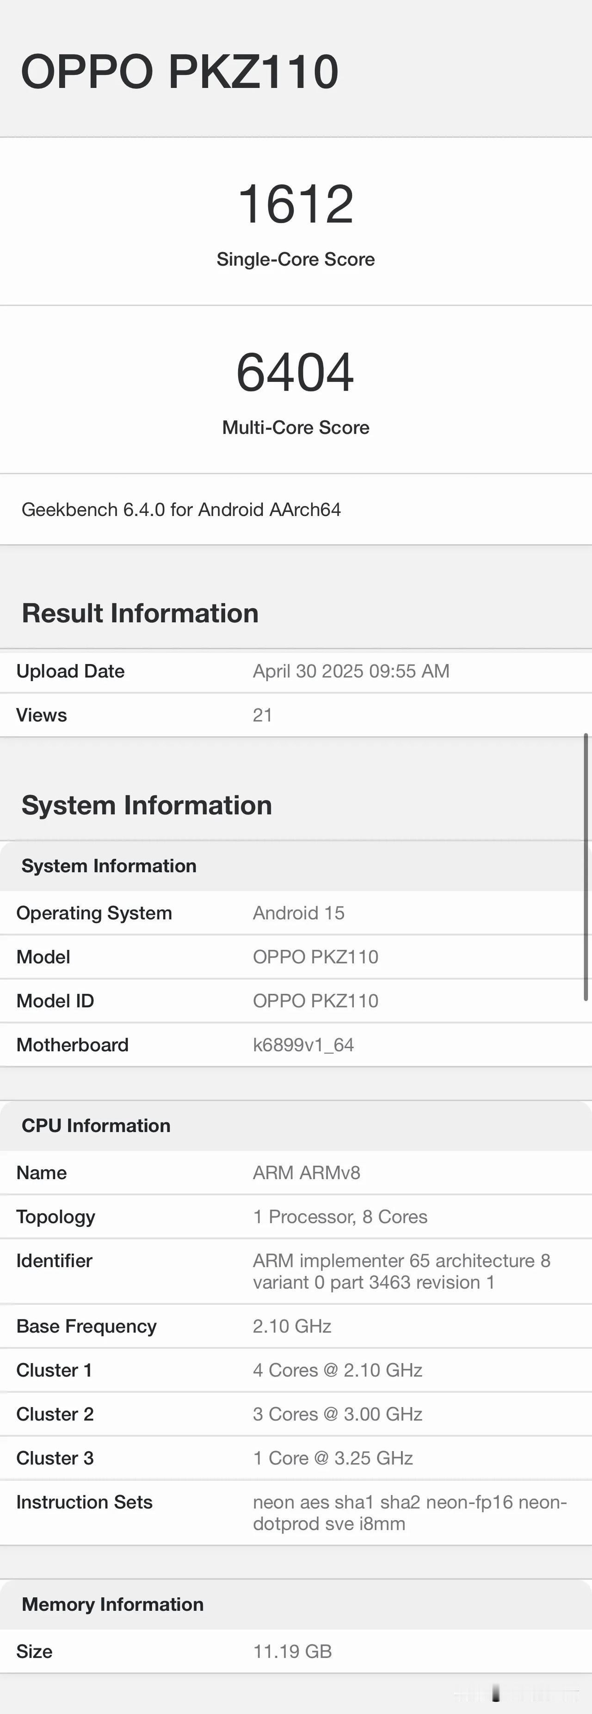Click the Operating System label
Viewport: 592px width, 1714px height.
tap(94, 913)
